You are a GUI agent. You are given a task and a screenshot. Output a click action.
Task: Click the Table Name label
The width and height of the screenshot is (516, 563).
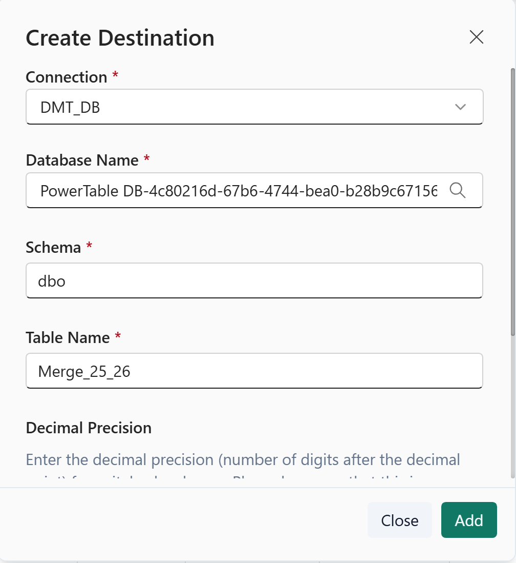click(68, 337)
